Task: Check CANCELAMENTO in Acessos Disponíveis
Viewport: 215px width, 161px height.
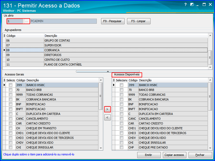Action: 121,119
